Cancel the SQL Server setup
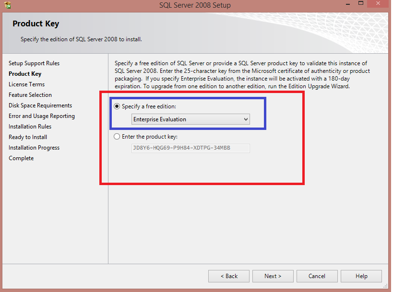The image size is (393, 292). pos(317,276)
